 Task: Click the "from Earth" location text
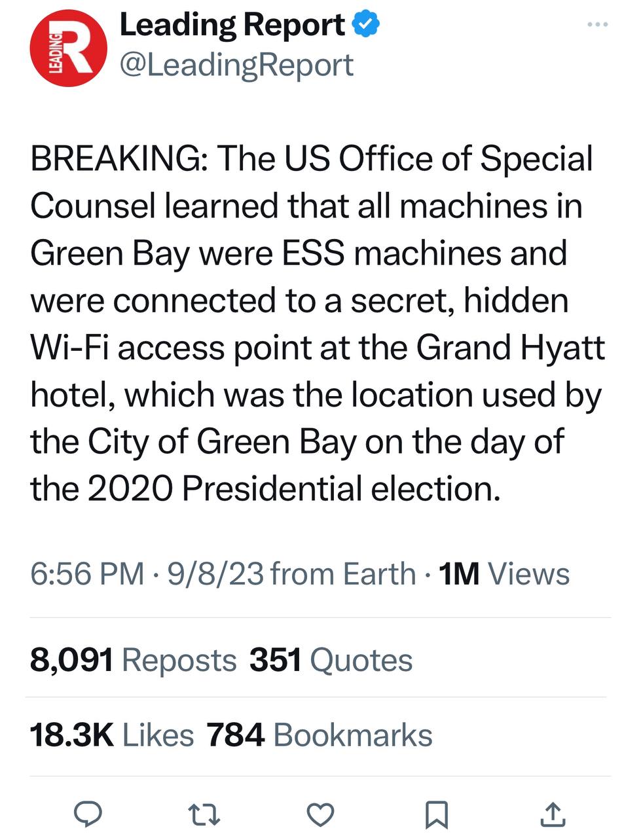point(343,574)
